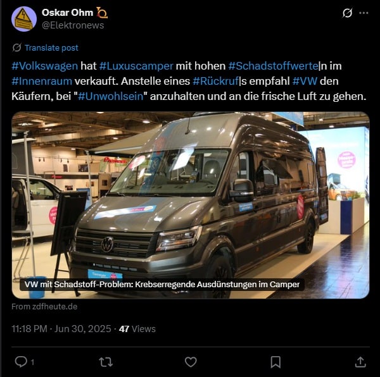This screenshot has width=380, height=377.
Task: Open the VW camper article image card
Action: [x=191, y=205]
